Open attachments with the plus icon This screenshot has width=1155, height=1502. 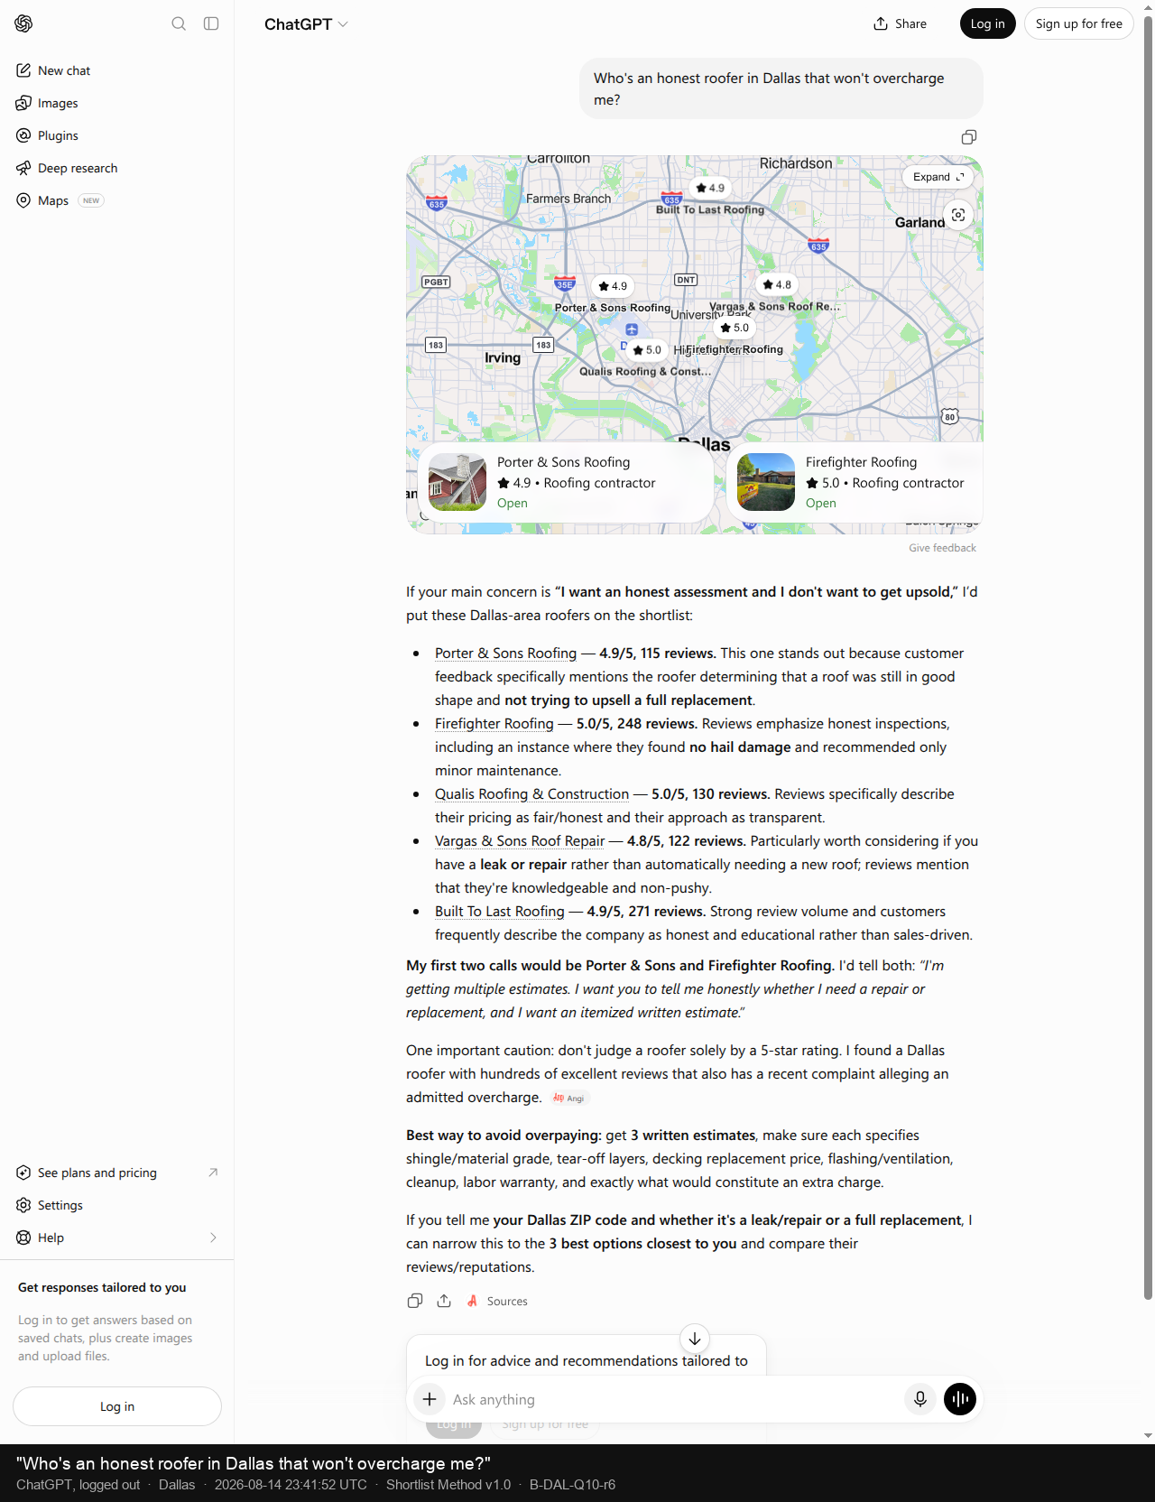tap(430, 1399)
